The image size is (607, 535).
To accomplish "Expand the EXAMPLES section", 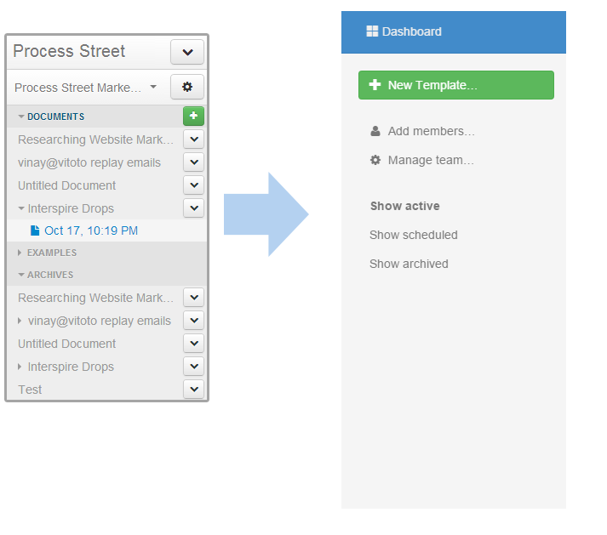I will point(20,253).
